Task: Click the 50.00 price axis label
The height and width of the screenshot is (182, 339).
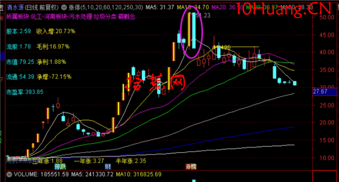Action: tap(327, 17)
